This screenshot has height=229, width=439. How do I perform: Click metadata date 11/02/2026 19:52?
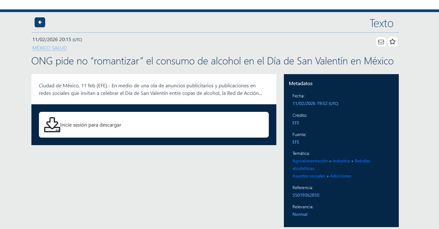tap(315, 103)
